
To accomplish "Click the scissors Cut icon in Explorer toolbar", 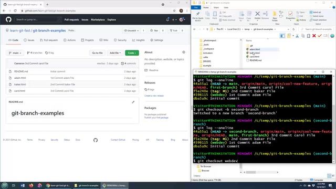I will click(x=297, y=36).
